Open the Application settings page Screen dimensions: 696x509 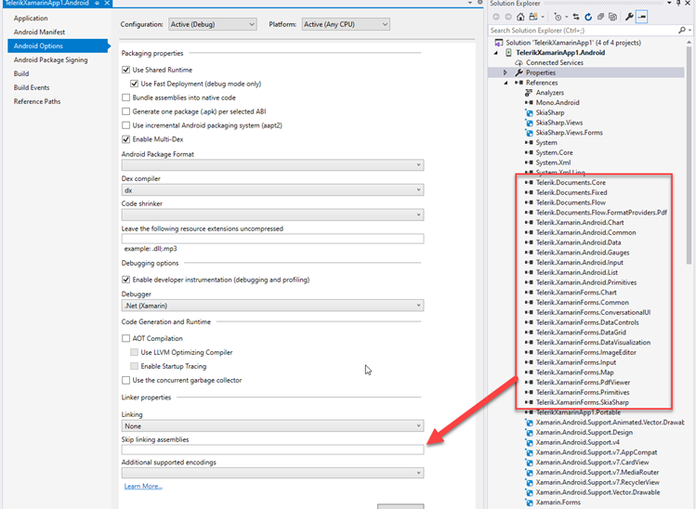(x=31, y=19)
